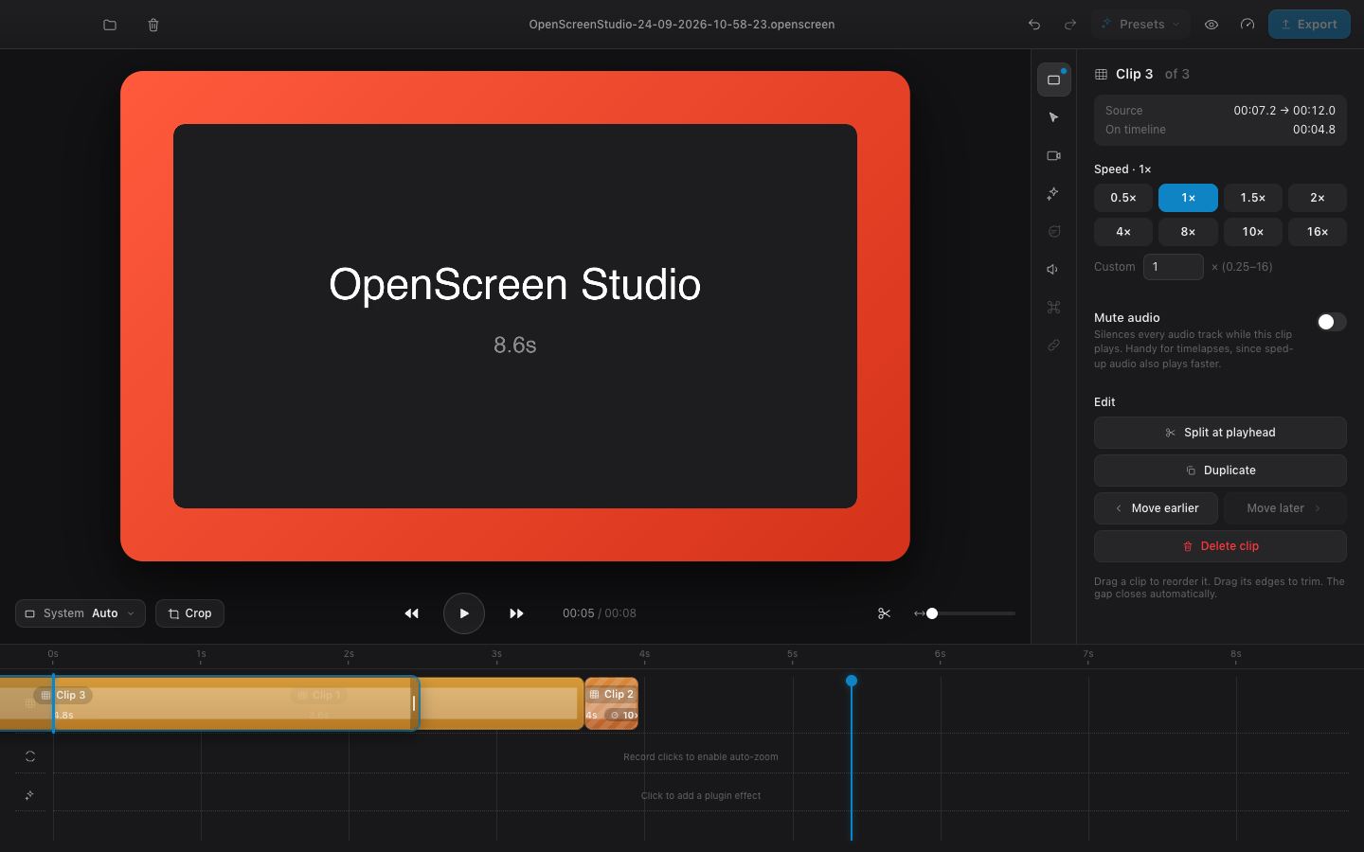
Task: Click Split at playhead
Action: coord(1220,433)
